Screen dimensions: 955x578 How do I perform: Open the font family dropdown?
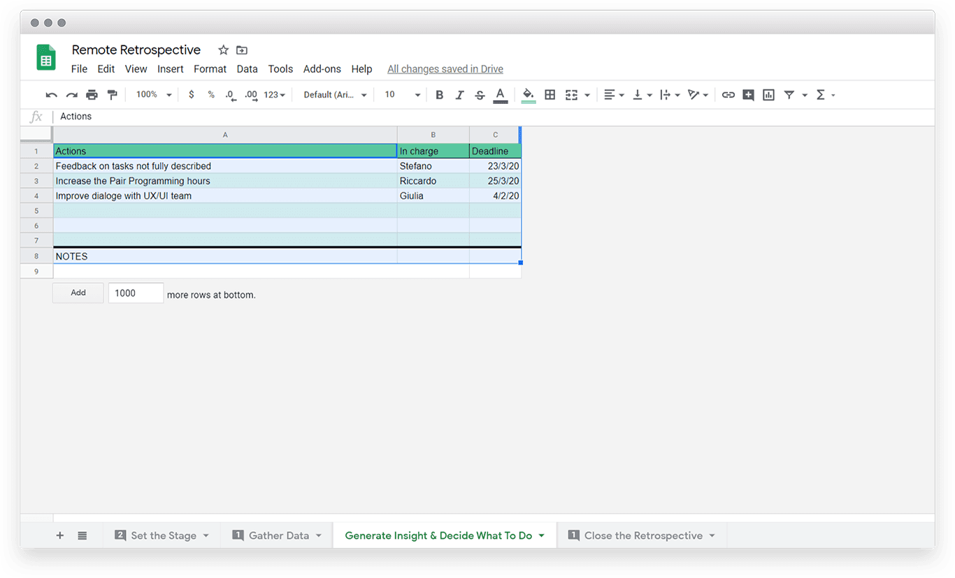(x=335, y=95)
